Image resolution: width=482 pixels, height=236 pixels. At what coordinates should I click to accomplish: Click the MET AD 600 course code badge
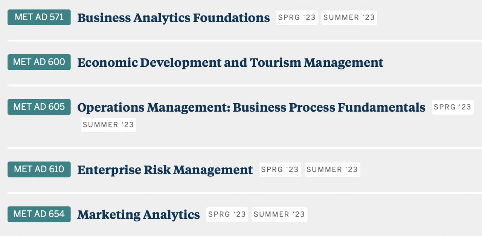(39, 62)
